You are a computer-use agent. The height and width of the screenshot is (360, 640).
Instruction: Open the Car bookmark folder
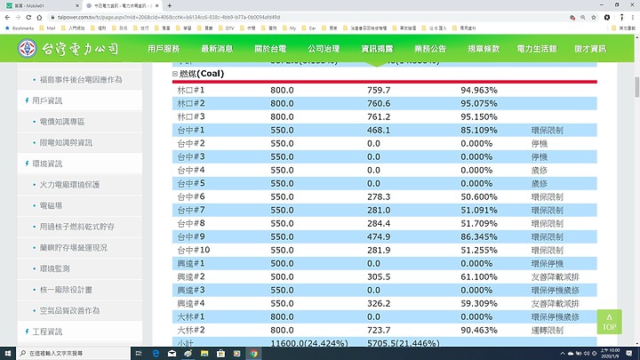309,28
